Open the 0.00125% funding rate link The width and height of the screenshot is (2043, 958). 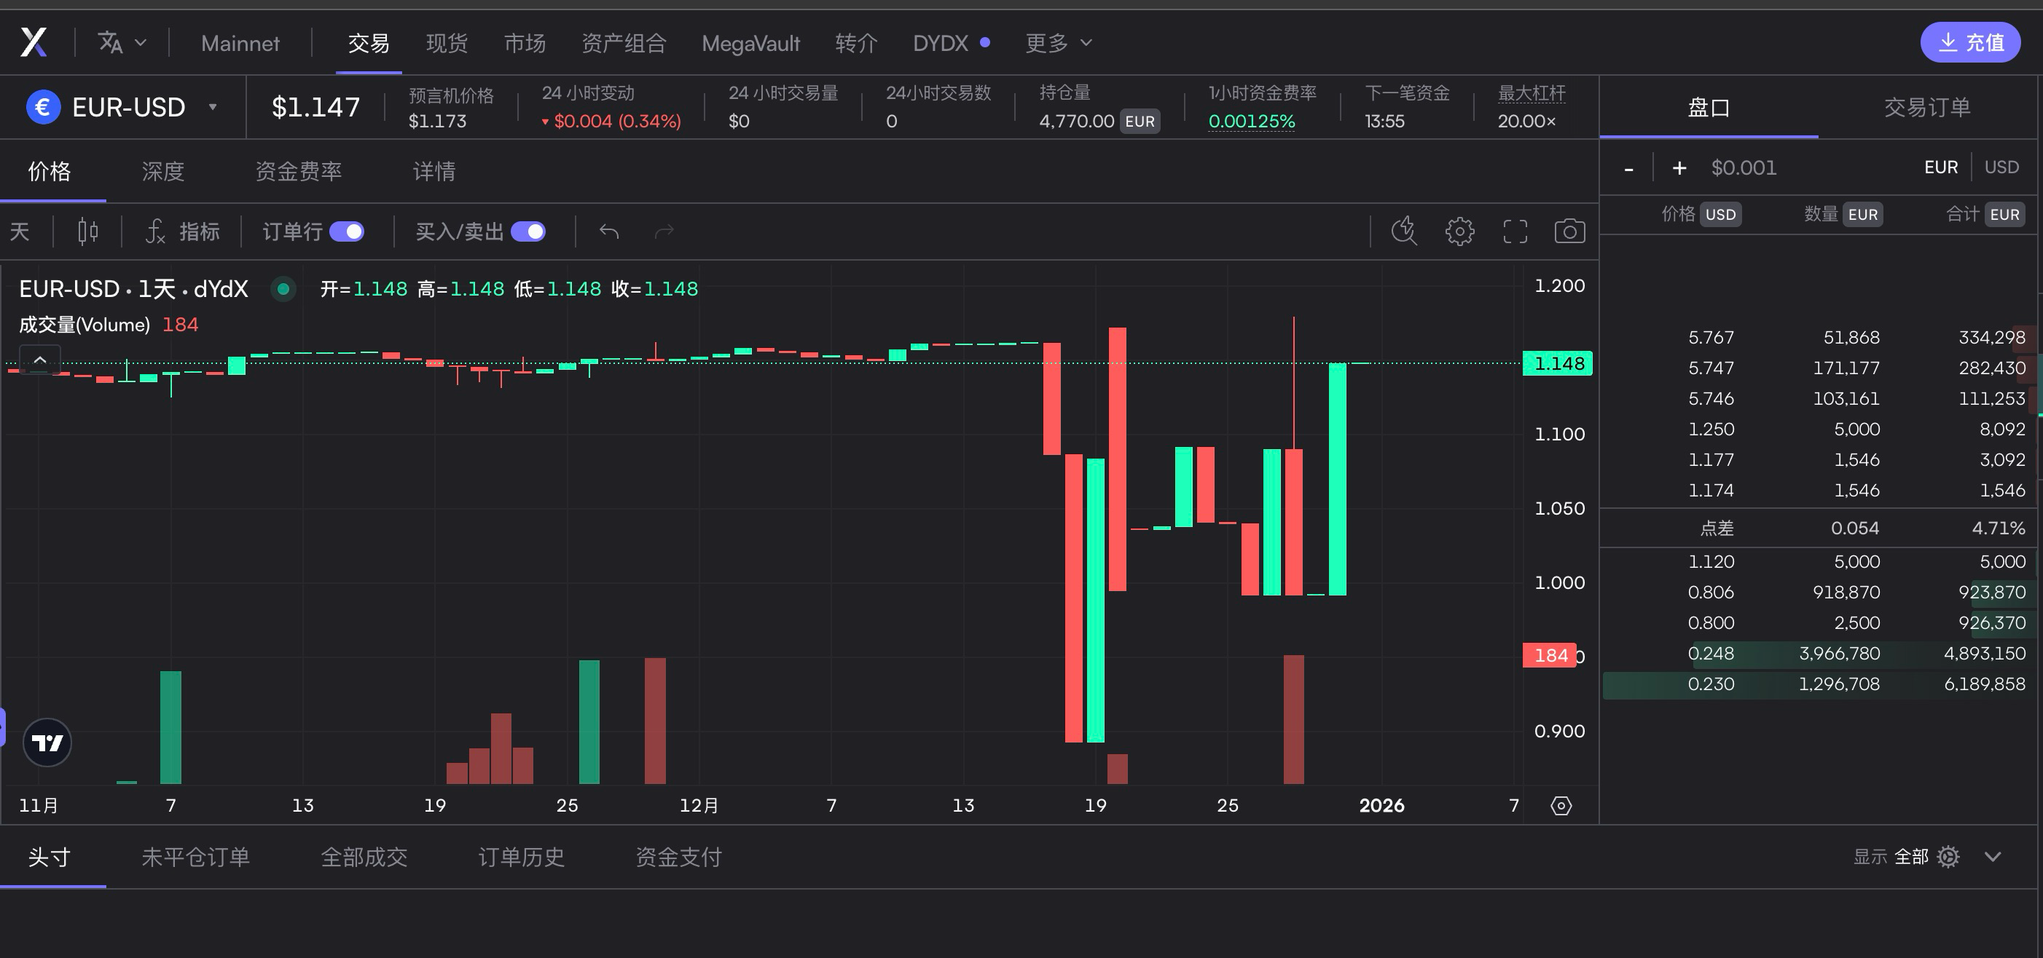click(1252, 122)
